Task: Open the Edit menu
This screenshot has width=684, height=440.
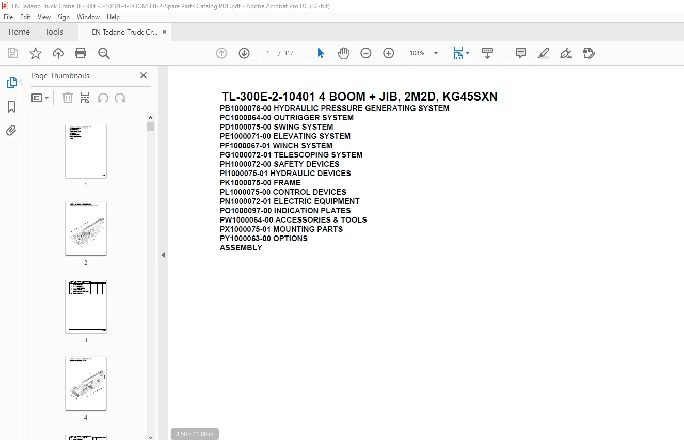Action: coord(25,17)
